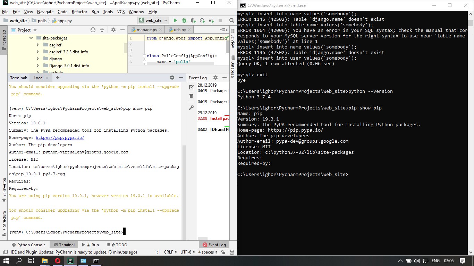Image resolution: width=474 pixels, height=266 pixels.
Task: Open the Navigate menu
Action: click(x=45, y=12)
